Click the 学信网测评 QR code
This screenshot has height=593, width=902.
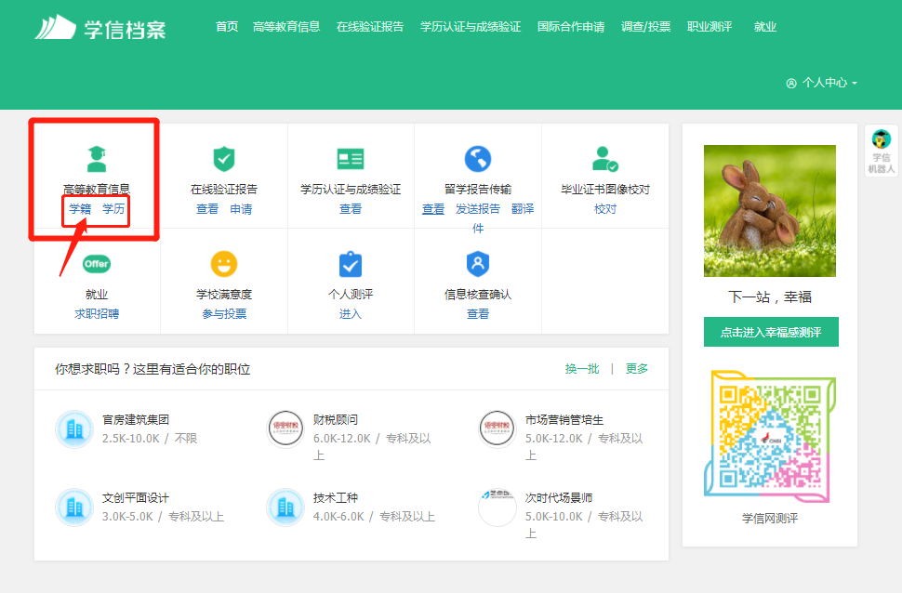(x=770, y=437)
